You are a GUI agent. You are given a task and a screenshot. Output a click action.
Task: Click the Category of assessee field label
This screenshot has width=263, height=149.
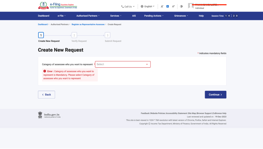coord(67,64)
